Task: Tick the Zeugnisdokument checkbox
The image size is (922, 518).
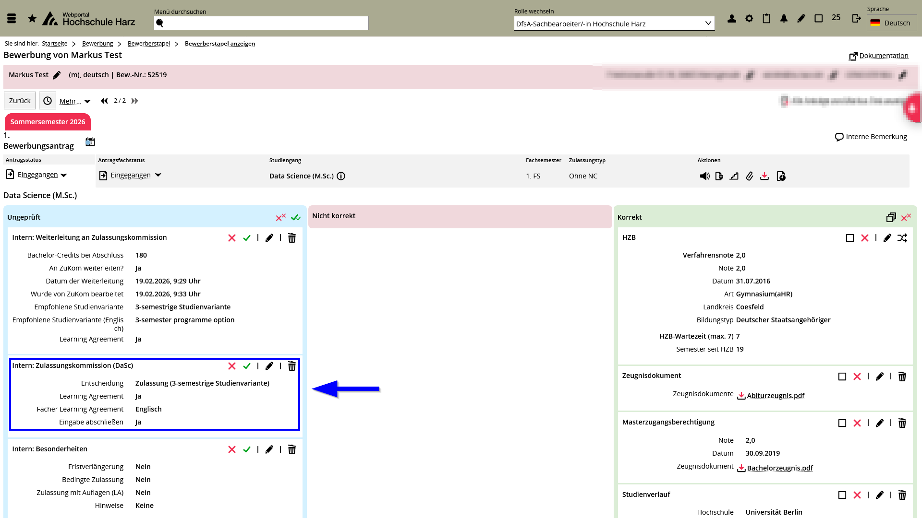Action: pos(842,377)
